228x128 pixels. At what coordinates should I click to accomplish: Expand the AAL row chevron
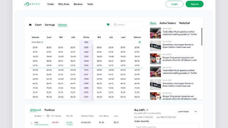32,123
